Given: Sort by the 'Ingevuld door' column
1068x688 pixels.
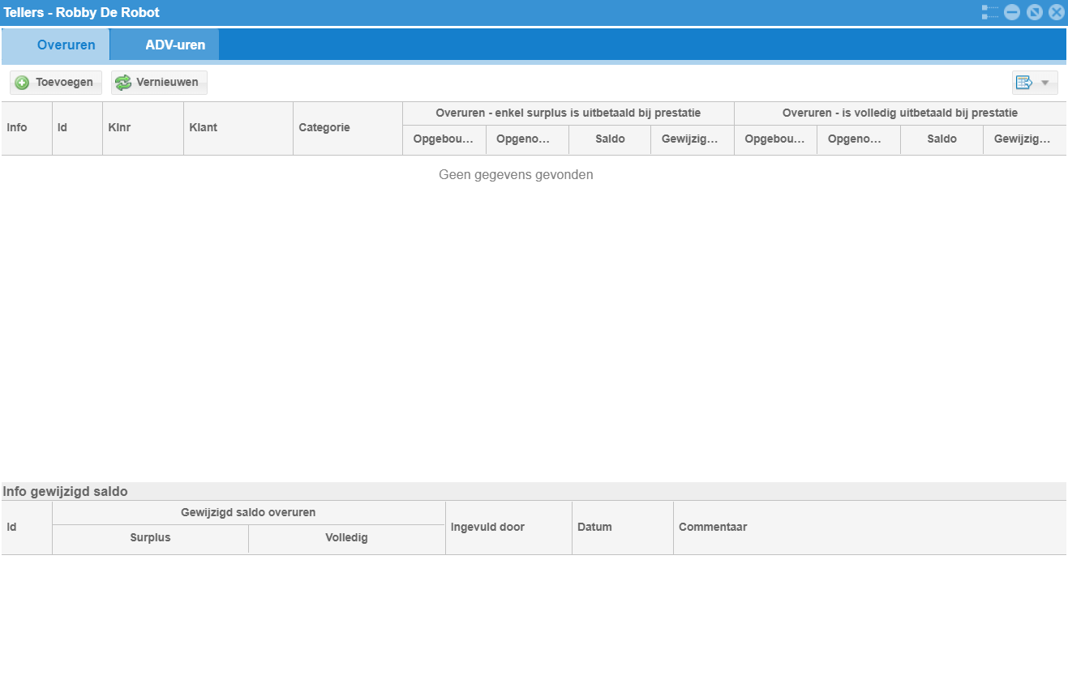Looking at the screenshot, I should click(x=508, y=528).
